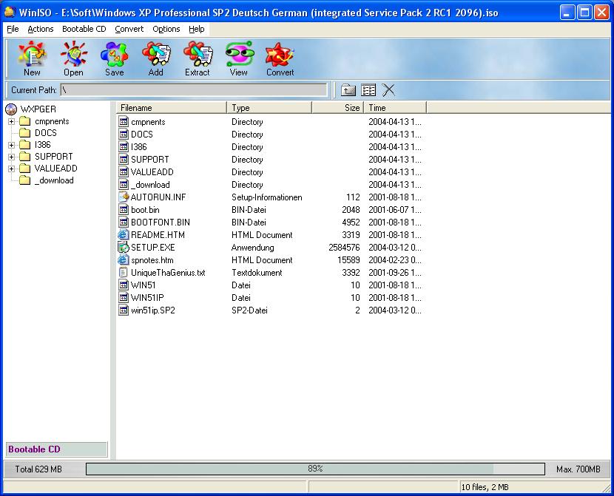Click the delete X icon
Screen dimensions: 614x496
(x=388, y=90)
